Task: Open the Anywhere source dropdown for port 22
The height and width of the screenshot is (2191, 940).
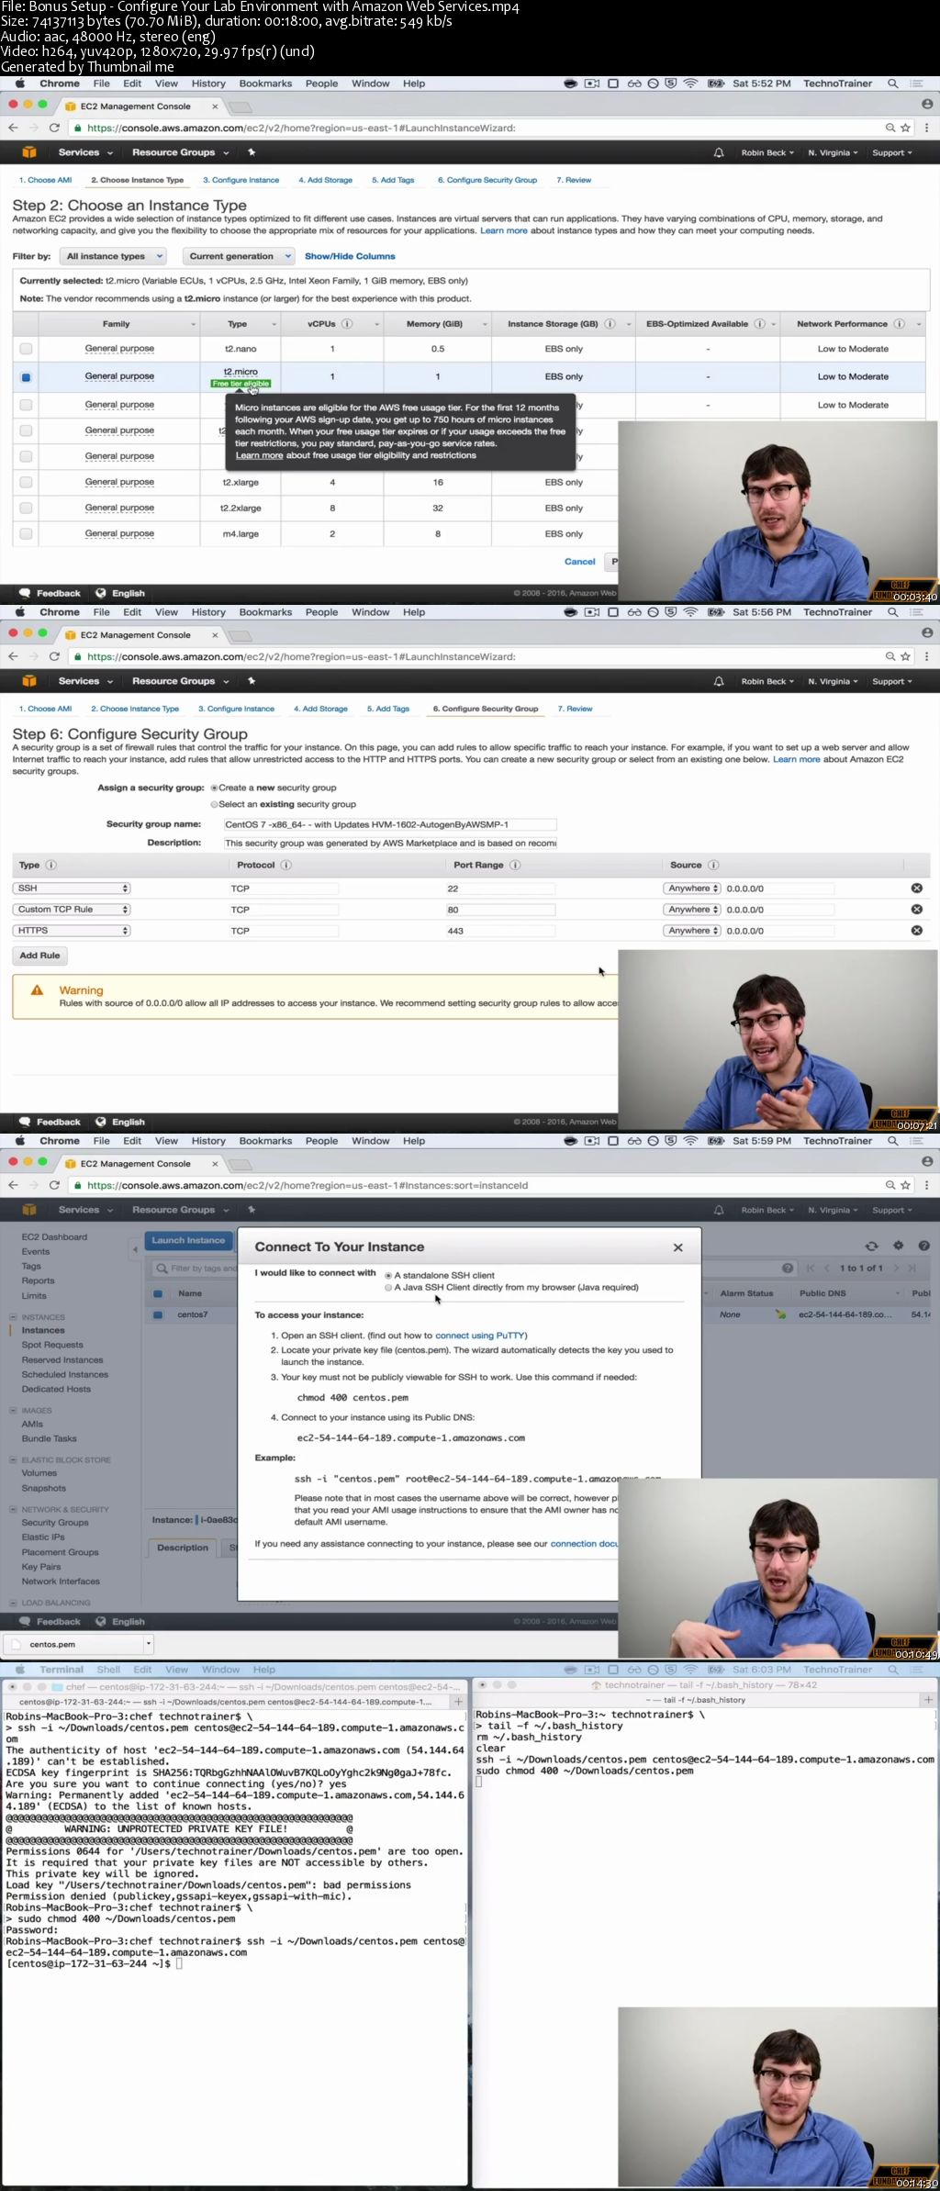Action: click(x=692, y=889)
